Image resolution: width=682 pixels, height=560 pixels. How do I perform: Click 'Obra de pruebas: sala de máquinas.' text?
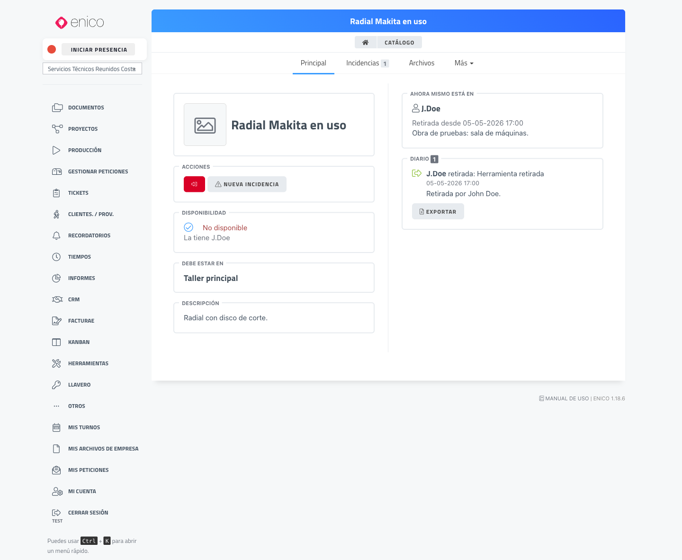(470, 133)
